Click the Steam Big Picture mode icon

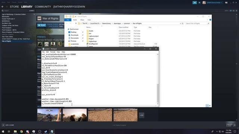click(x=226, y=3)
